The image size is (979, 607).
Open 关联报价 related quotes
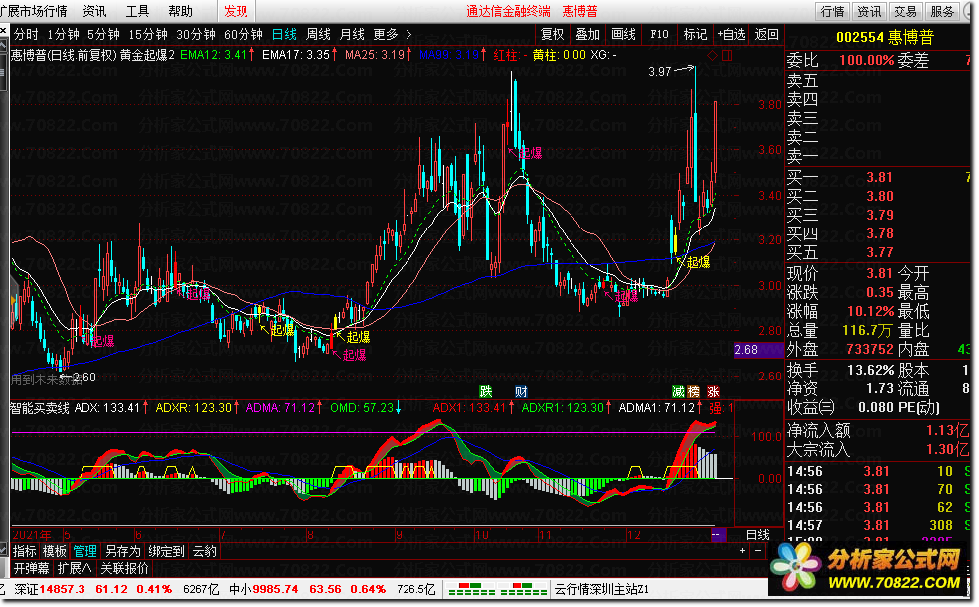125,568
